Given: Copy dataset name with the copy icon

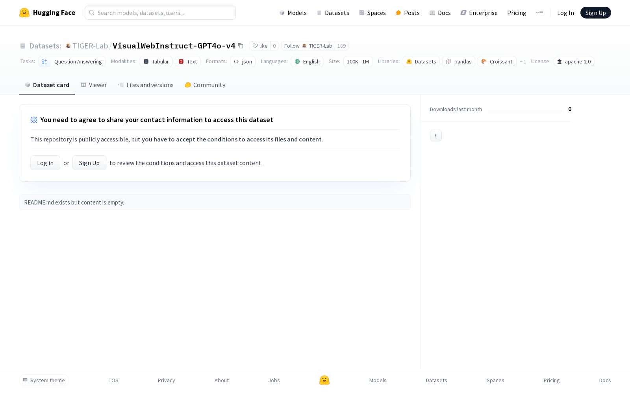Looking at the screenshot, I should (241, 46).
